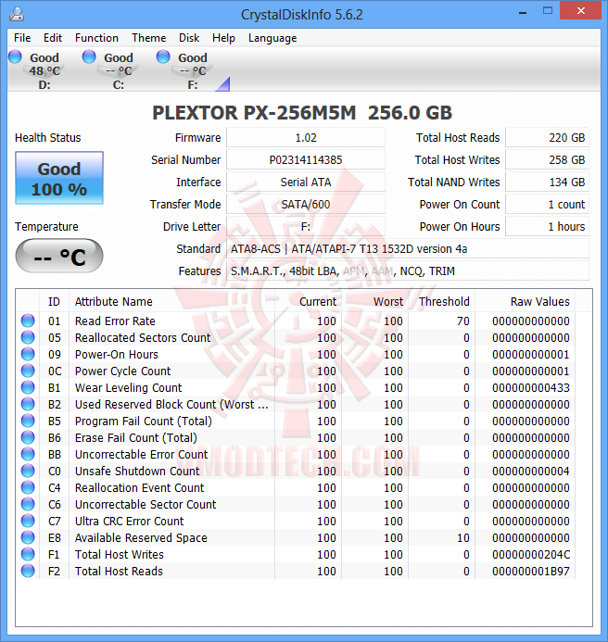Click Power On Hours value 1 hours

pyautogui.click(x=548, y=226)
